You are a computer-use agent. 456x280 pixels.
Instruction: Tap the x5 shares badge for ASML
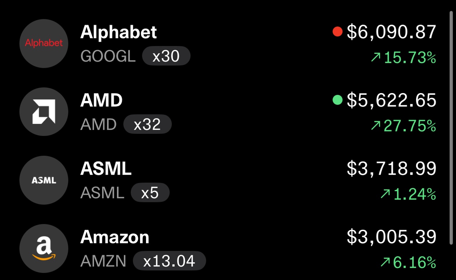[150, 193]
